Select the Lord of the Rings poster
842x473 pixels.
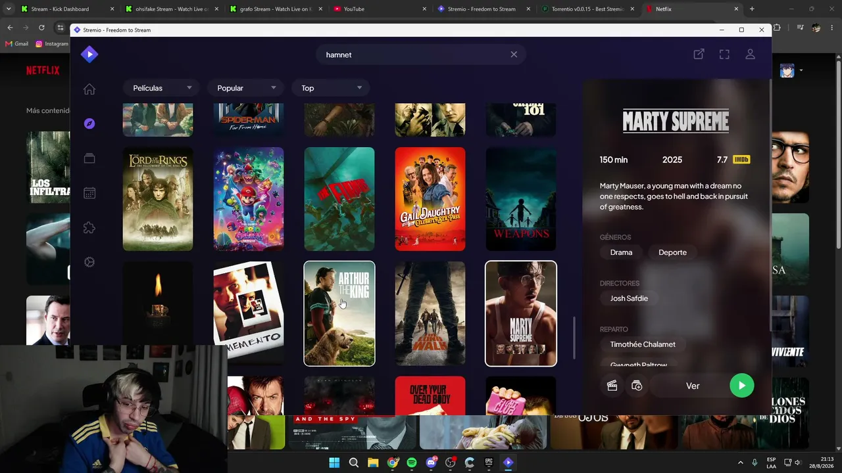(158, 199)
